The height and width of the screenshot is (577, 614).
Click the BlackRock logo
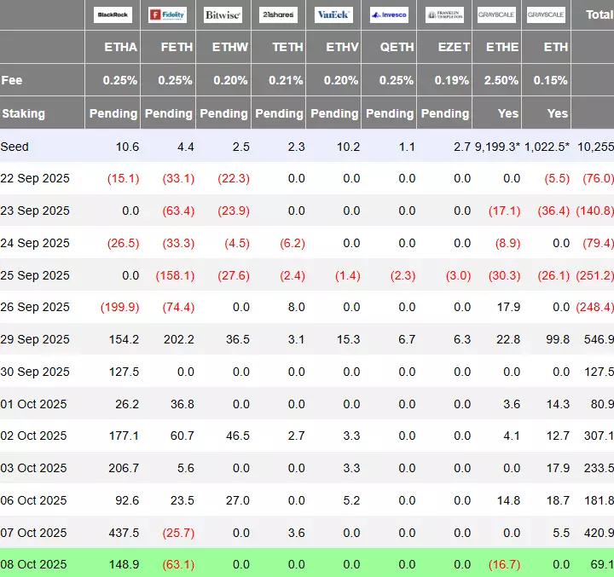click(x=113, y=15)
